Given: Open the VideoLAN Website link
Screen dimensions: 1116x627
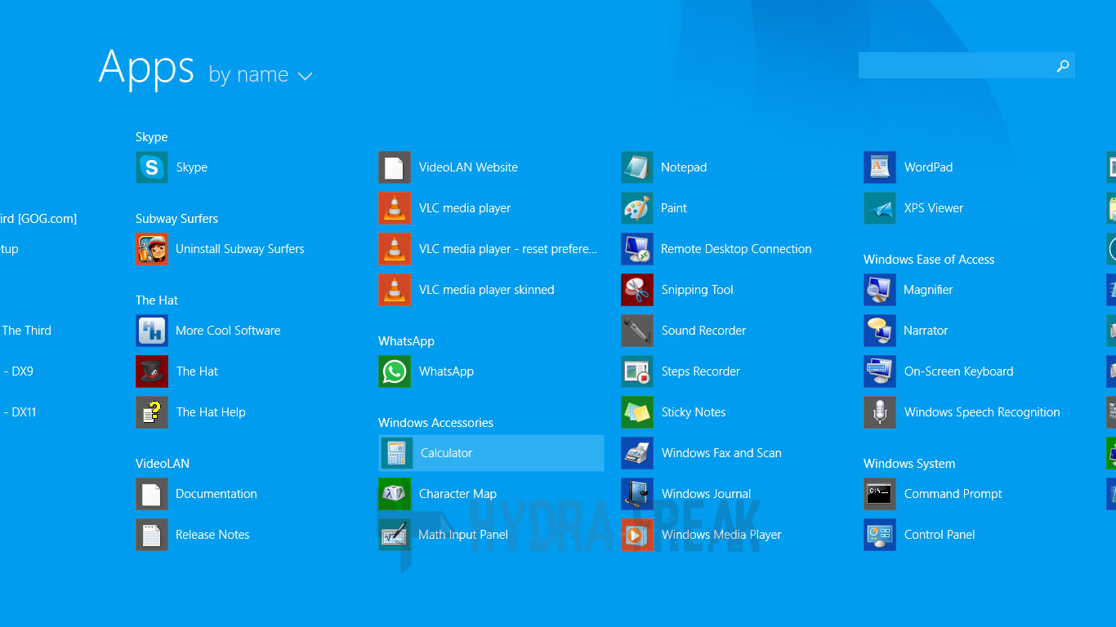Looking at the screenshot, I should click(468, 167).
